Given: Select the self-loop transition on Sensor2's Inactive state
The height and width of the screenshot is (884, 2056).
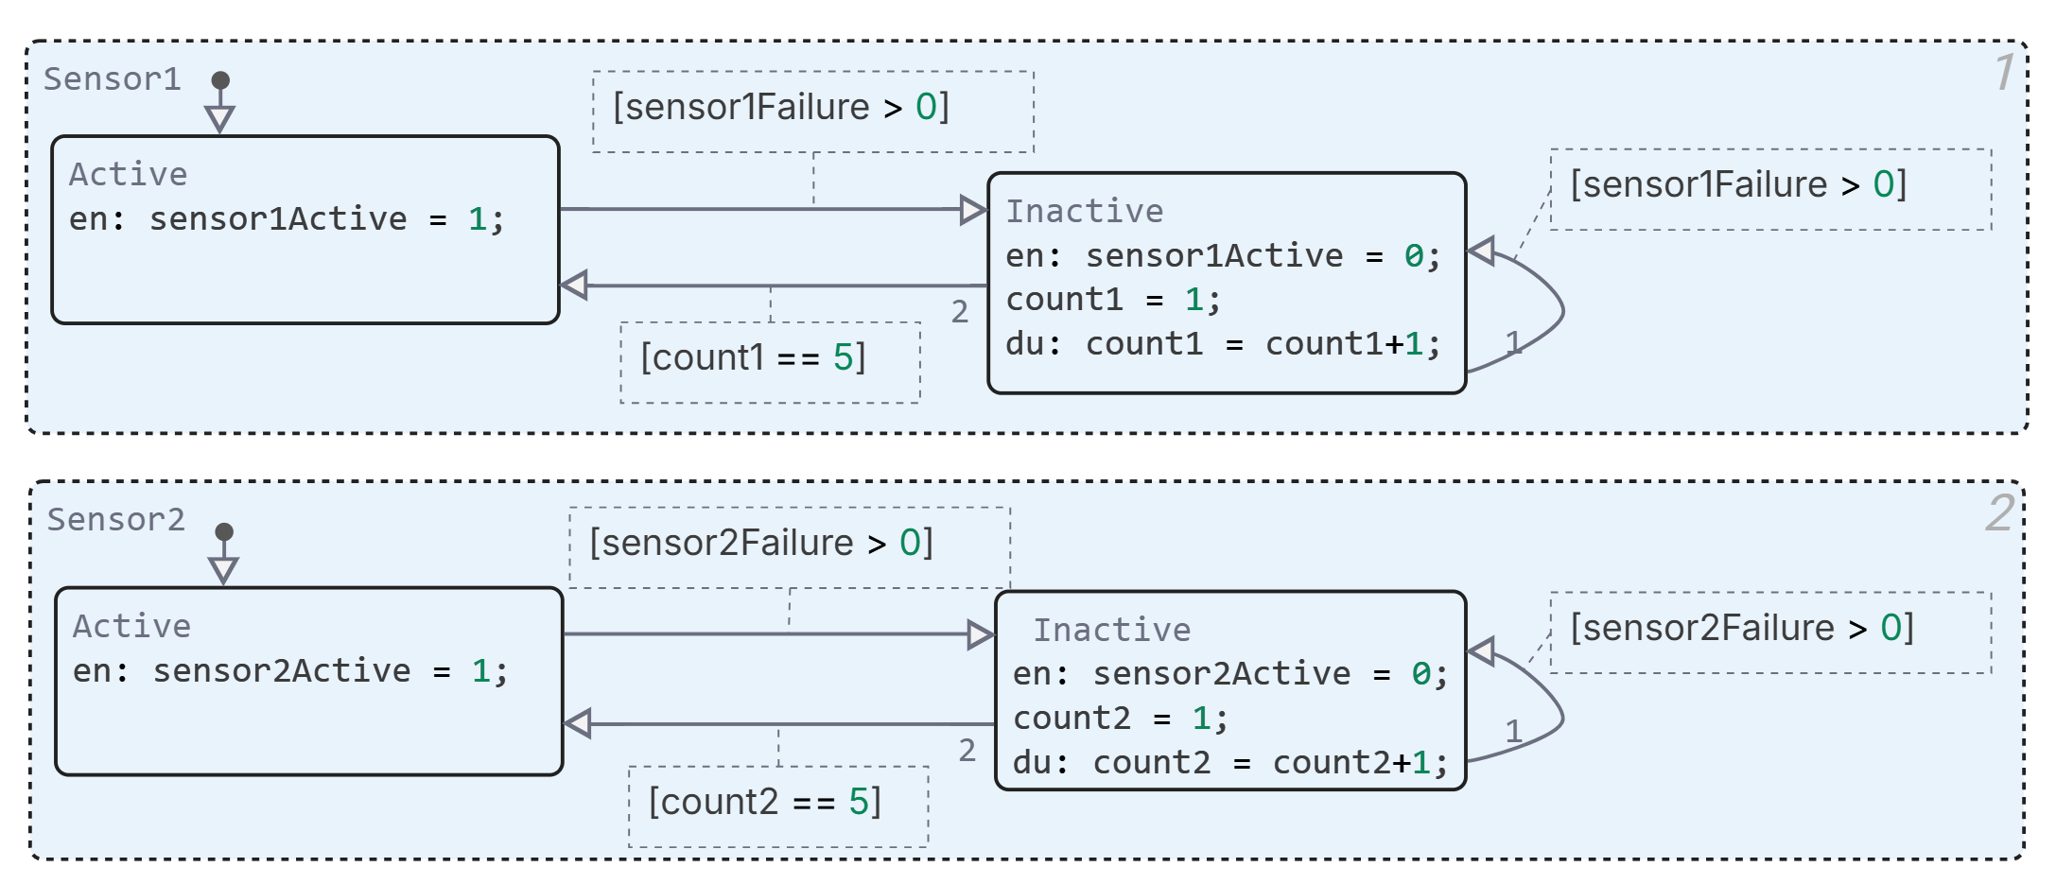Looking at the screenshot, I should tap(1560, 716).
